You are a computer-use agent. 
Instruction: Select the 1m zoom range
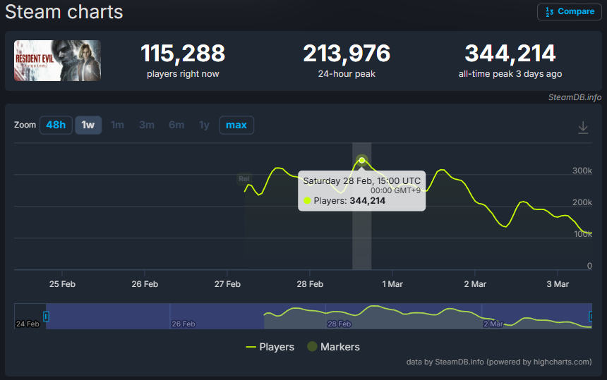pyautogui.click(x=117, y=125)
